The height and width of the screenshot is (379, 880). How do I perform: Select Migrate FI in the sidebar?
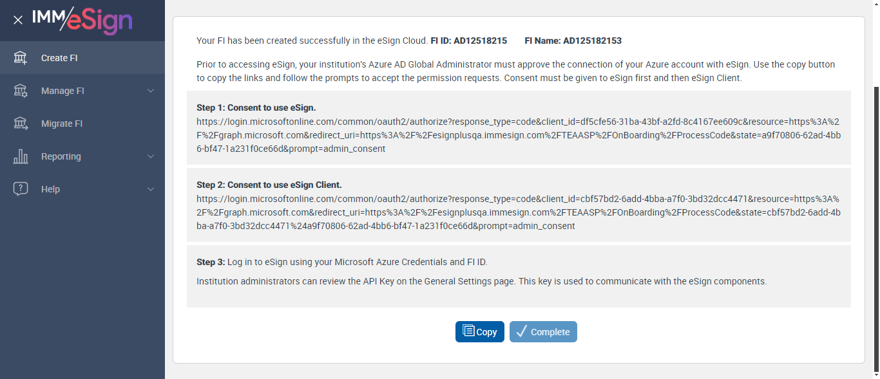click(62, 124)
